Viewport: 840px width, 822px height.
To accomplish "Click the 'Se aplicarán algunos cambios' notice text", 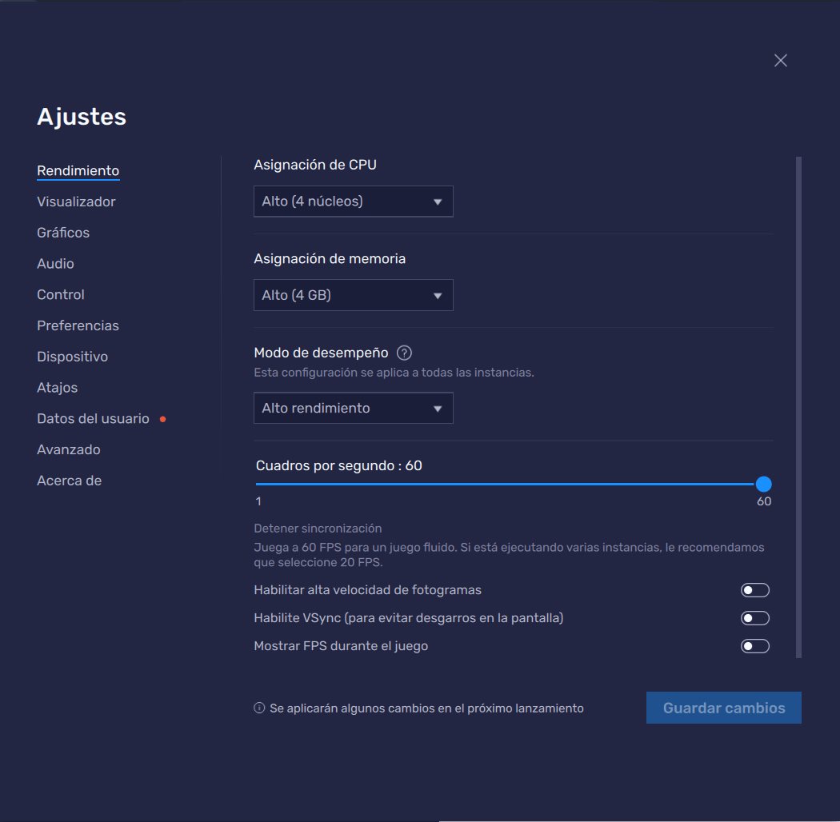I will tap(426, 708).
